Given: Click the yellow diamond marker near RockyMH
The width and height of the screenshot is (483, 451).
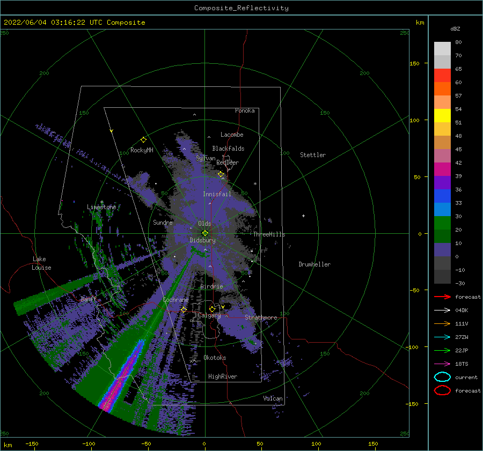Looking at the screenshot, I should 143,140.
